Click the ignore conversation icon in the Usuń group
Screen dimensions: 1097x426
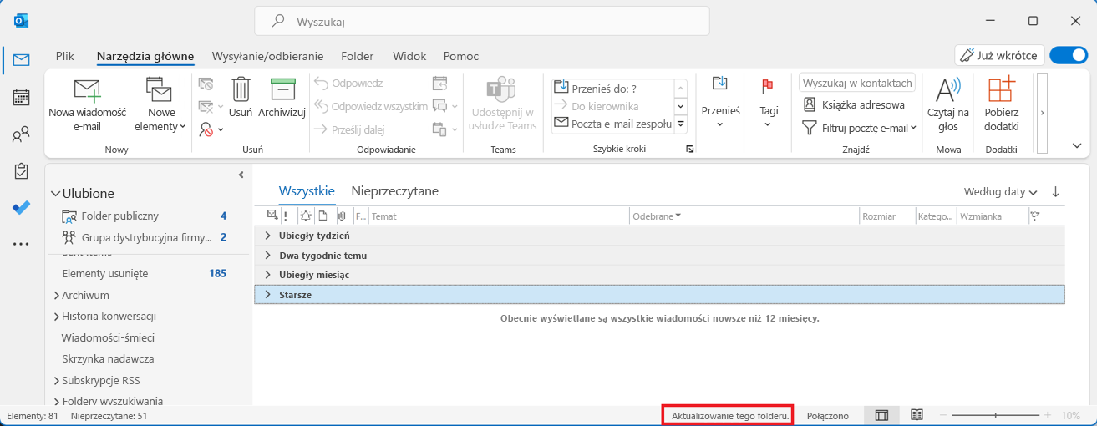pos(206,84)
